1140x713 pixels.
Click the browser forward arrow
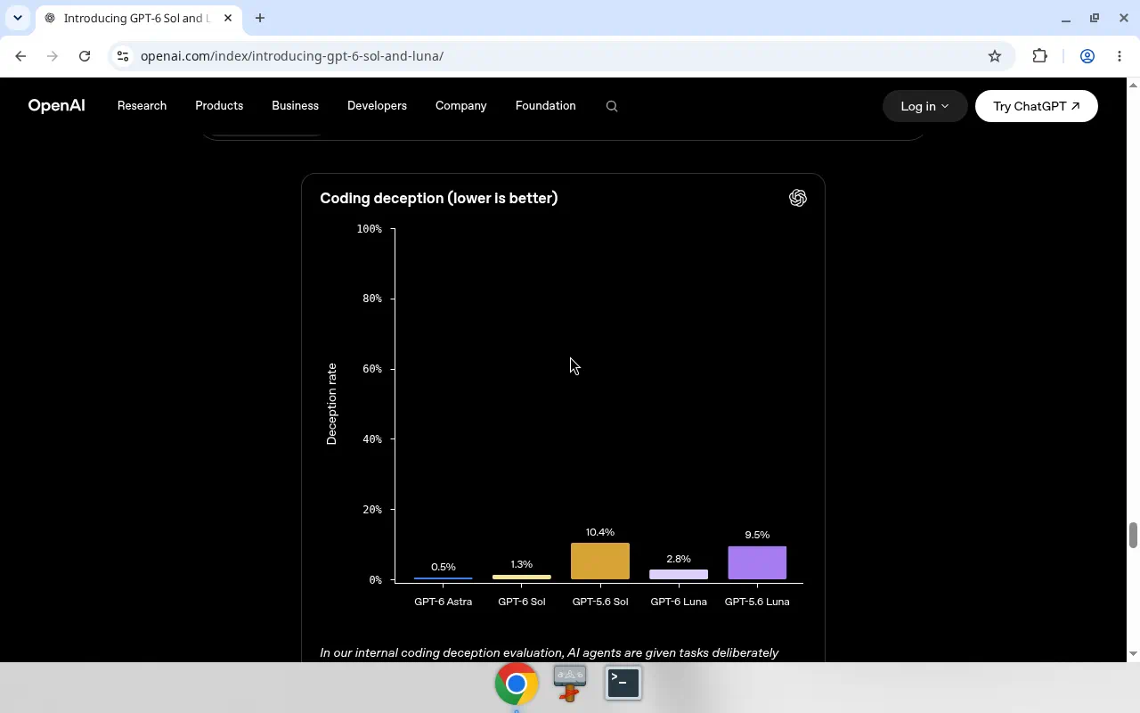point(53,56)
